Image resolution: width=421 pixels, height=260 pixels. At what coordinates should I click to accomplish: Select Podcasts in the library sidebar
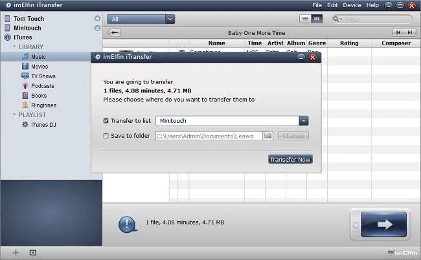click(x=42, y=86)
